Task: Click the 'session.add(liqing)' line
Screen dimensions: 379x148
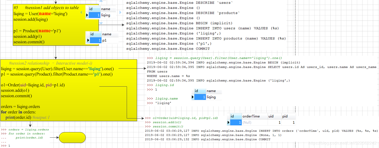Action: 31,19
